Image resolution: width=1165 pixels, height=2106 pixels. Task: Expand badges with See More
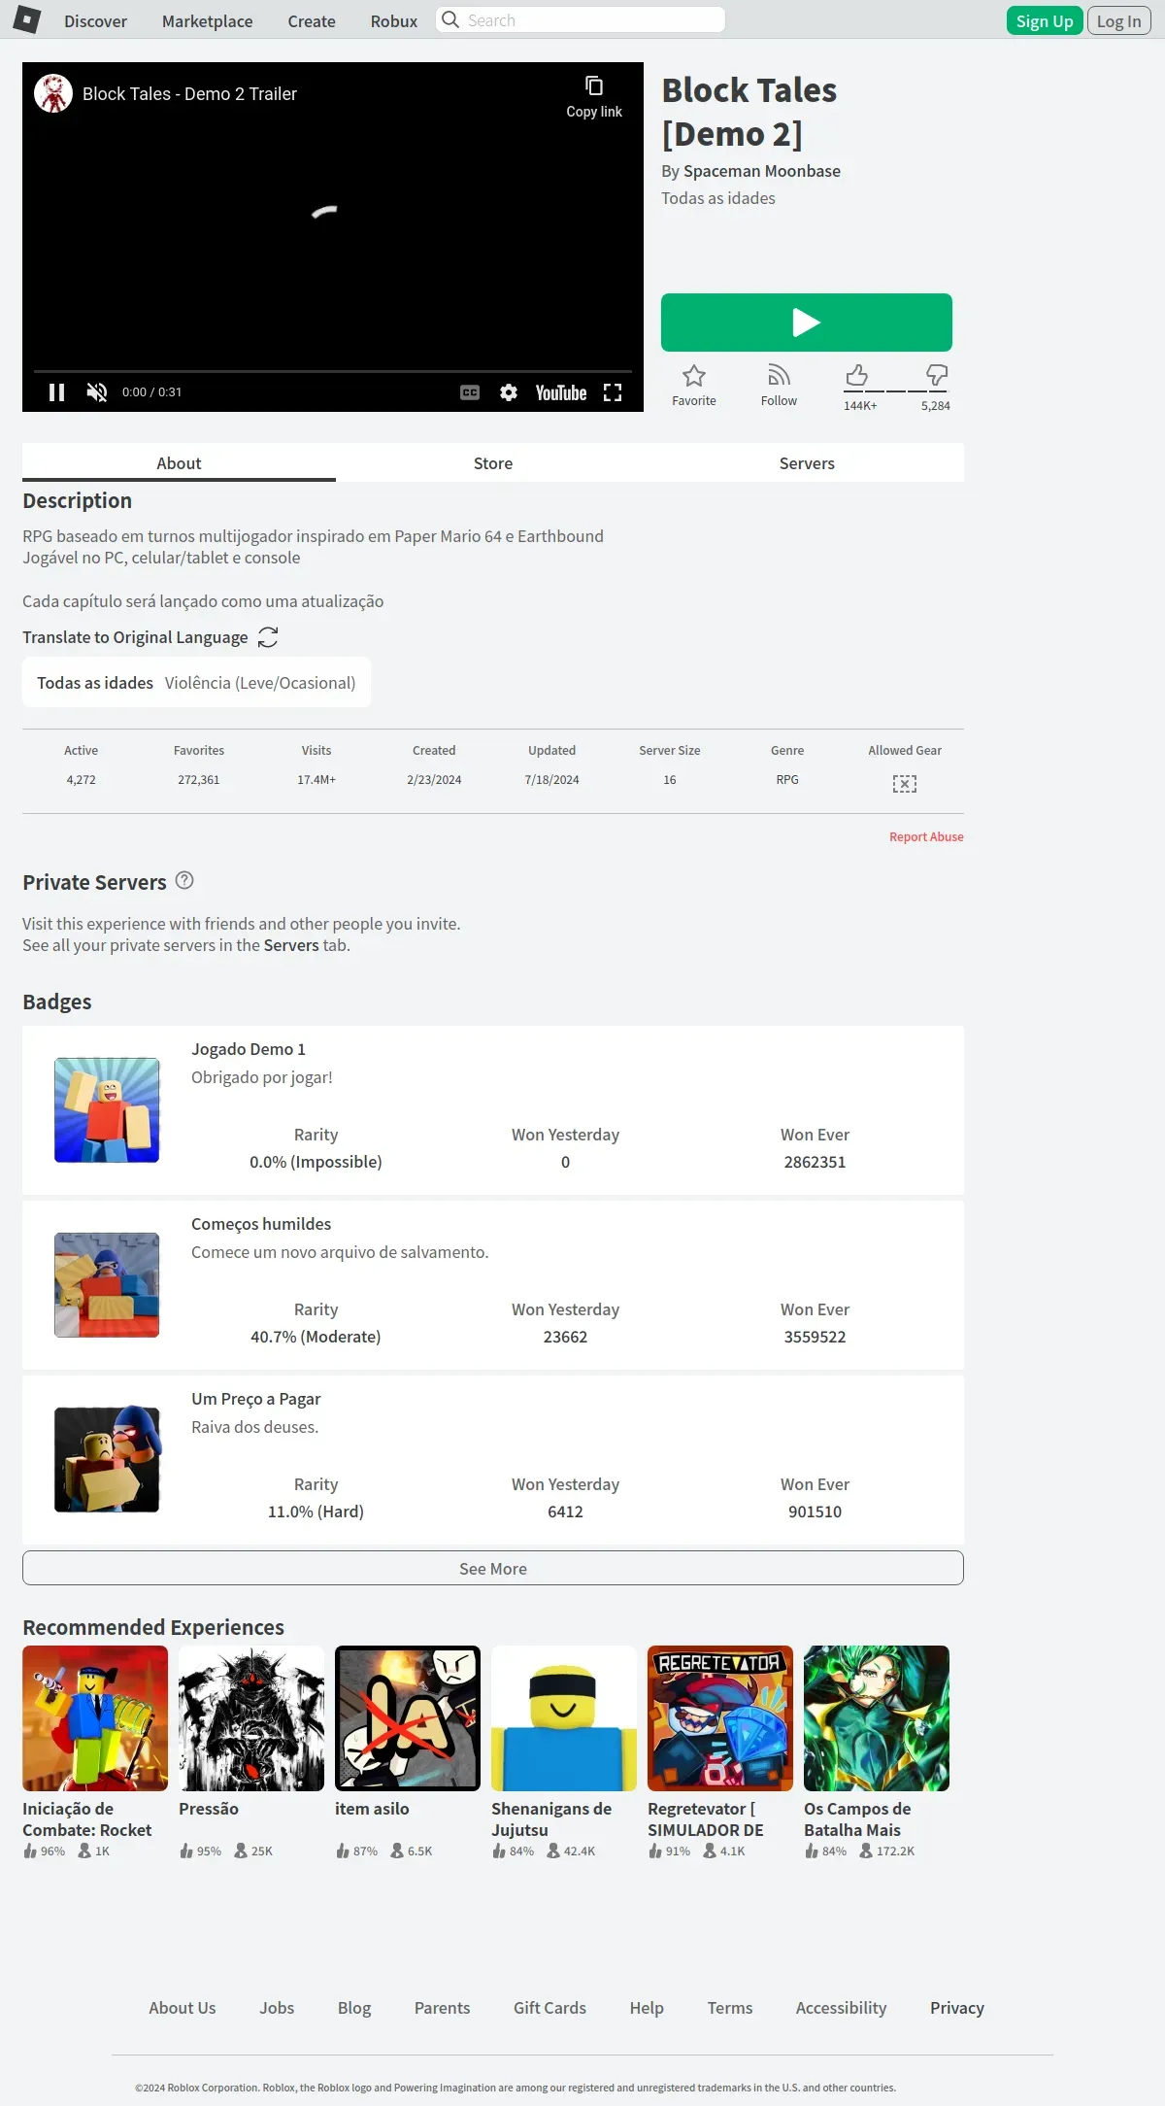pyautogui.click(x=493, y=1568)
